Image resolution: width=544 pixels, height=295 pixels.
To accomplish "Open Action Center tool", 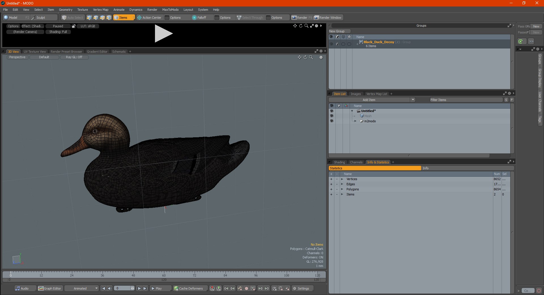I will point(149,18).
